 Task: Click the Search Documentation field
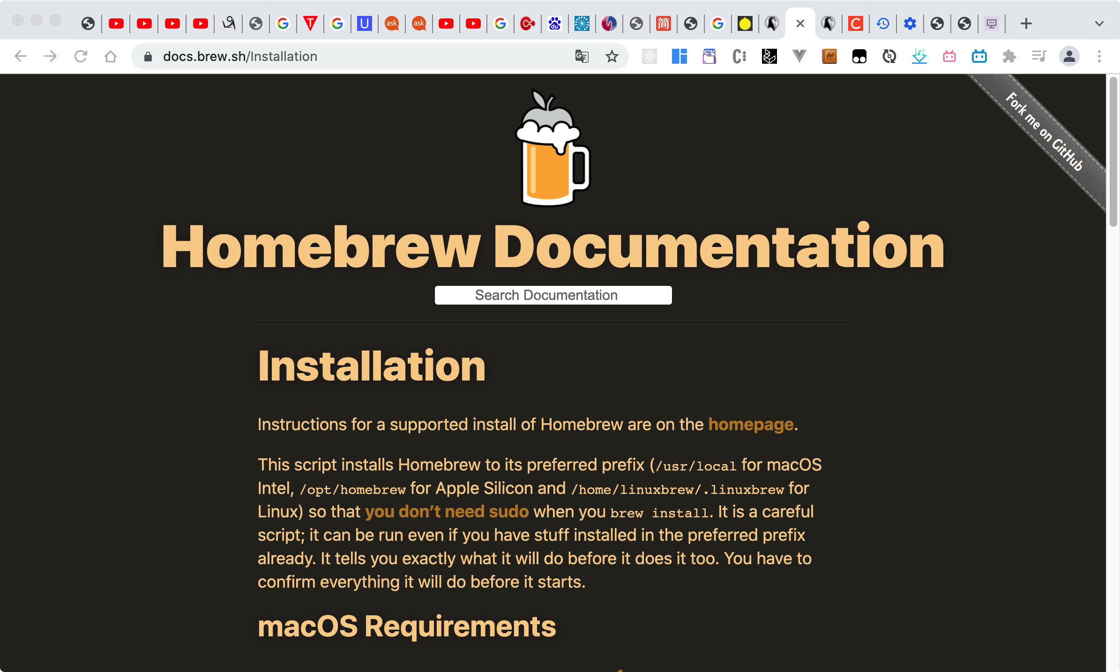[553, 295]
